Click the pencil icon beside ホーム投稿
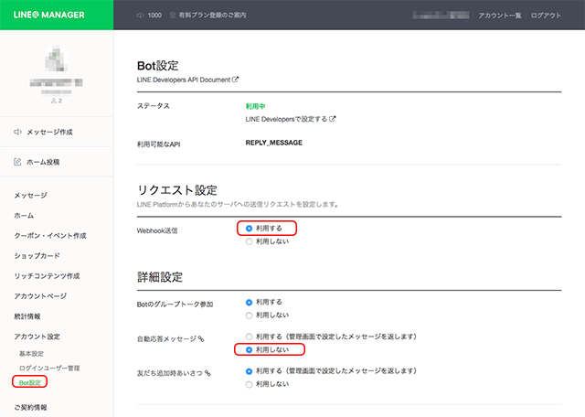The height and width of the screenshot is (417, 585). pyautogui.click(x=17, y=162)
